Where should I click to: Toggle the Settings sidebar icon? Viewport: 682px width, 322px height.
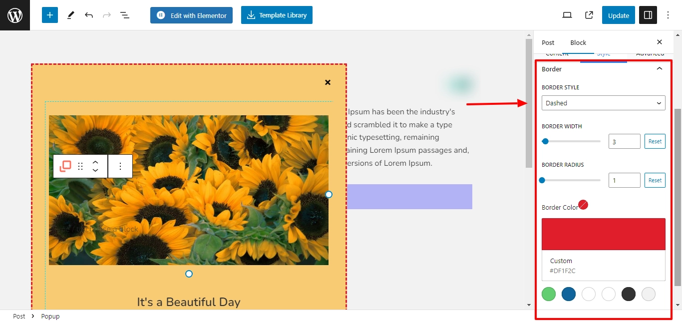point(648,15)
